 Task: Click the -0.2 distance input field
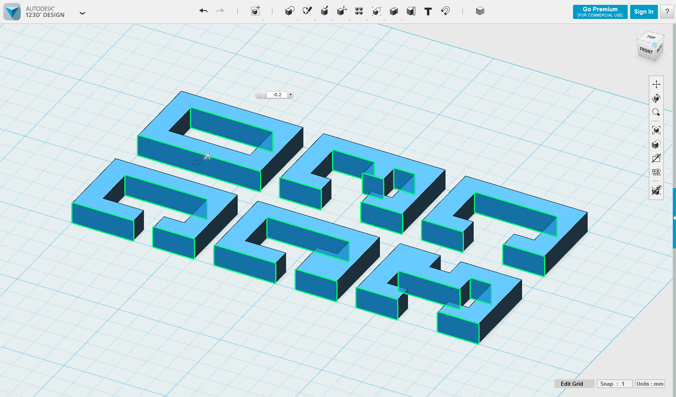point(277,95)
